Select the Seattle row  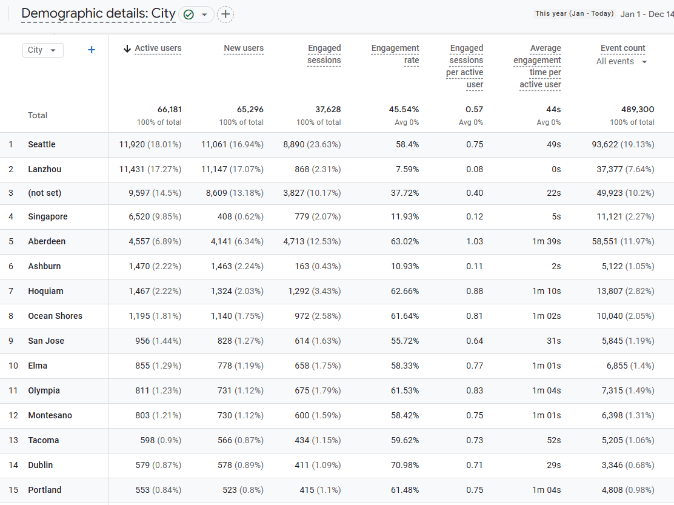click(42, 144)
